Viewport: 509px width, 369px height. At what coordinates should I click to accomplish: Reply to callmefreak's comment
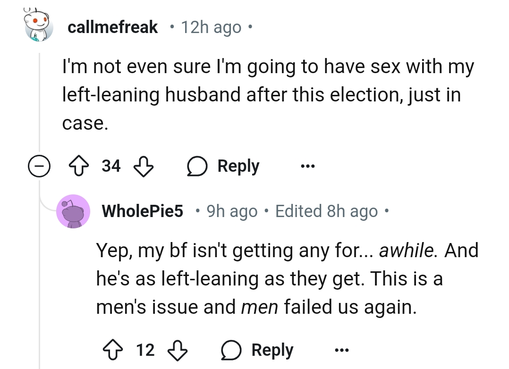tap(223, 166)
